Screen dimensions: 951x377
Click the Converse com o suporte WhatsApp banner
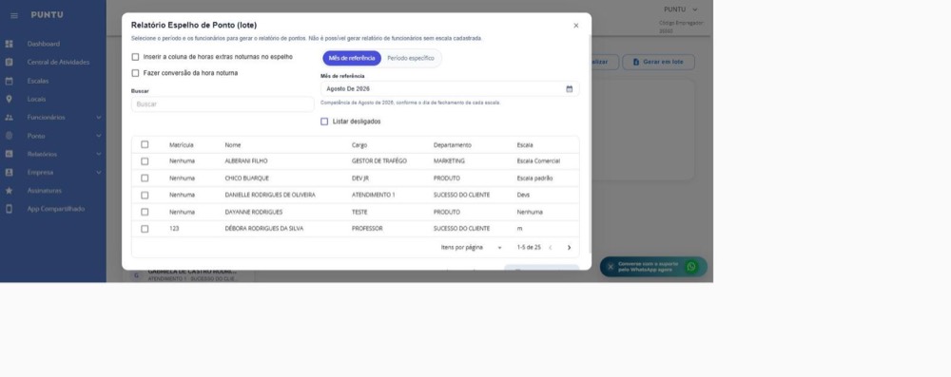(653, 267)
